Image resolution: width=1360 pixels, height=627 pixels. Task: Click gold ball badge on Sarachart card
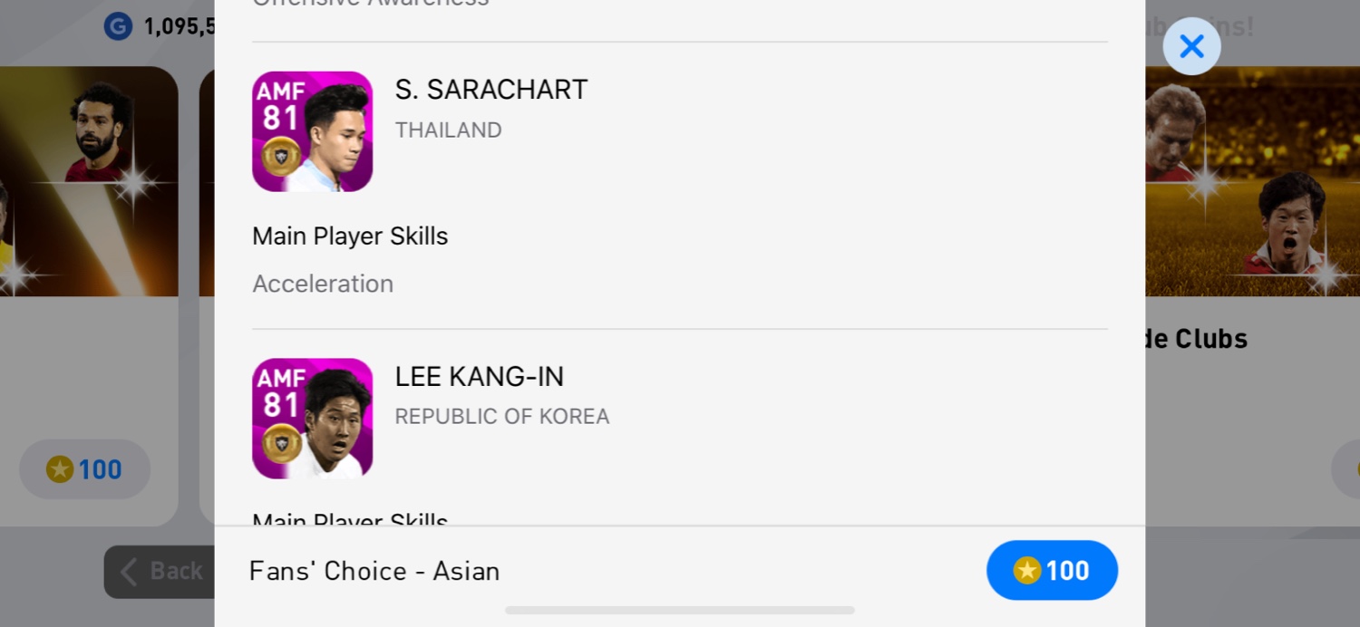[281, 156]
